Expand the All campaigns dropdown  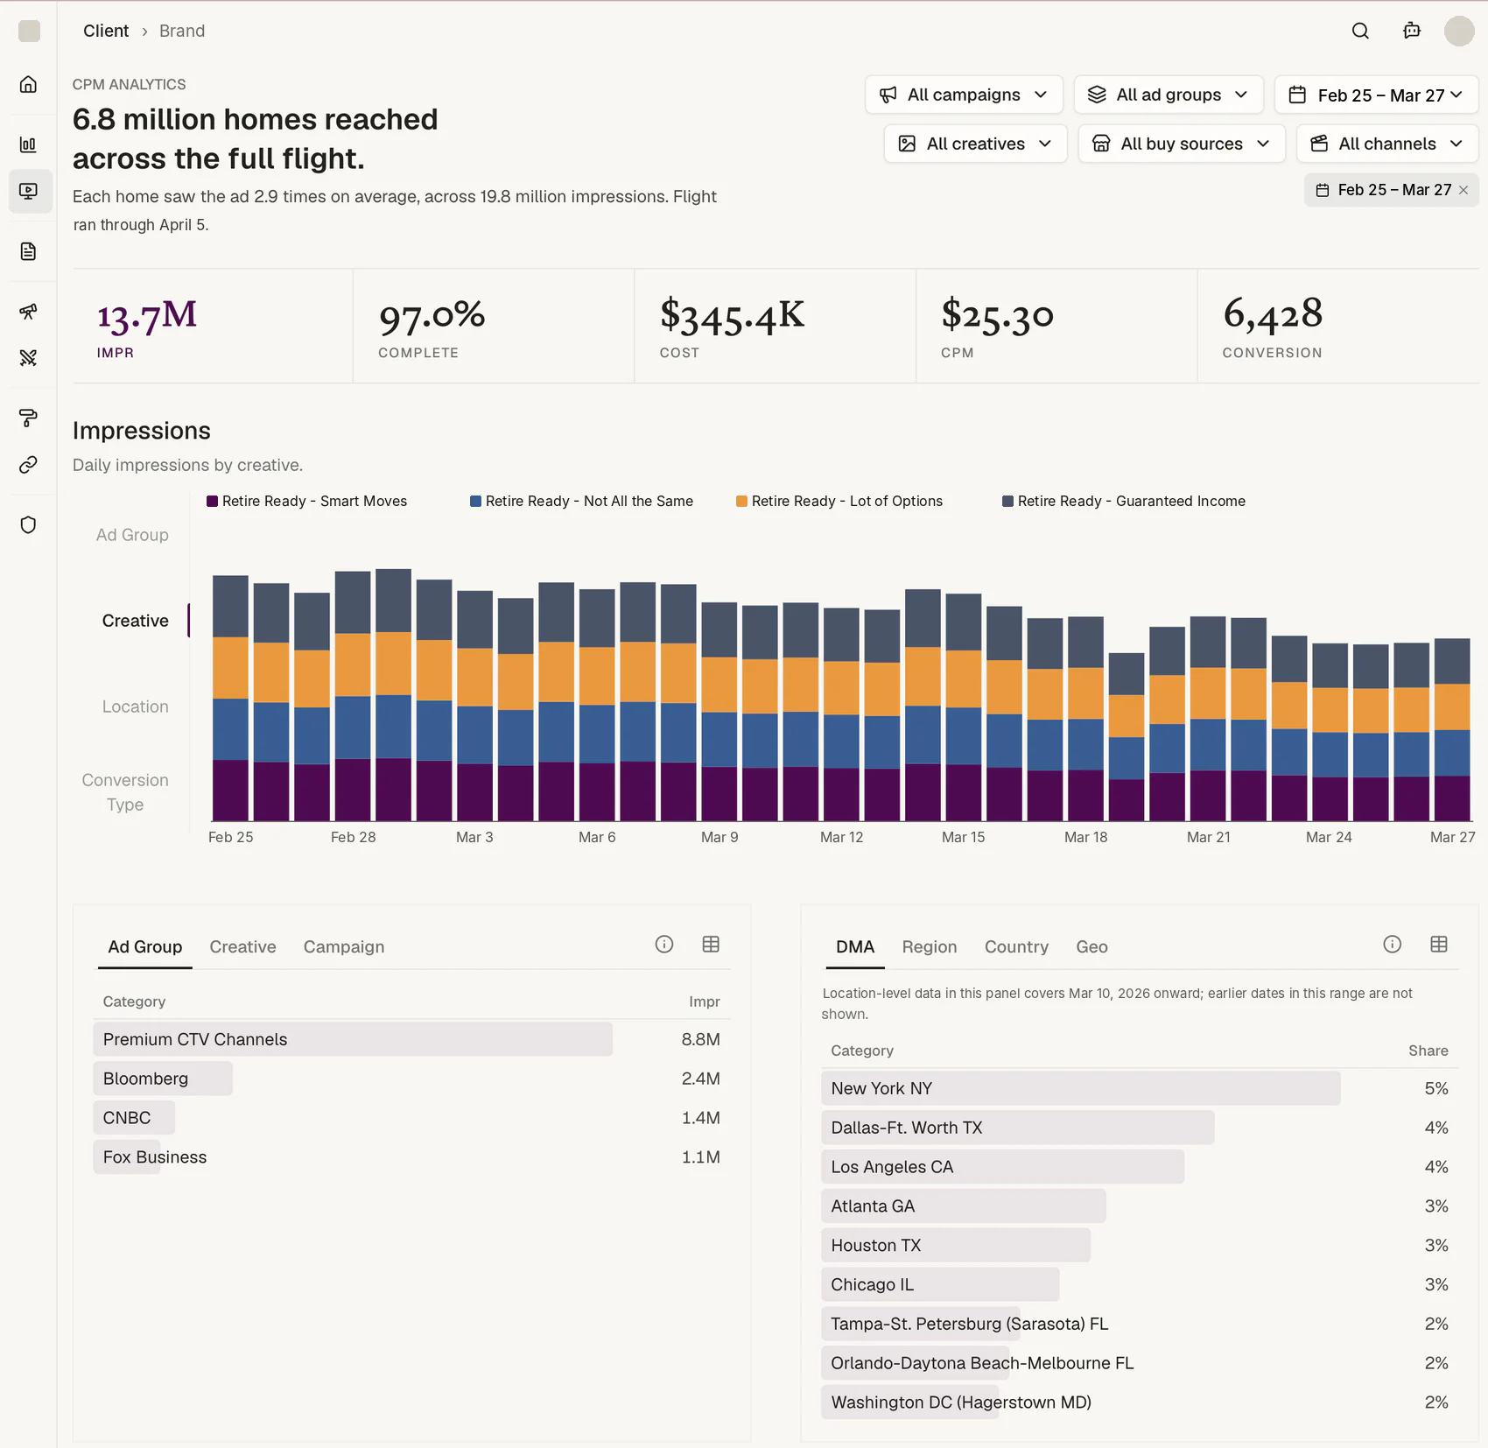[964, 95]
